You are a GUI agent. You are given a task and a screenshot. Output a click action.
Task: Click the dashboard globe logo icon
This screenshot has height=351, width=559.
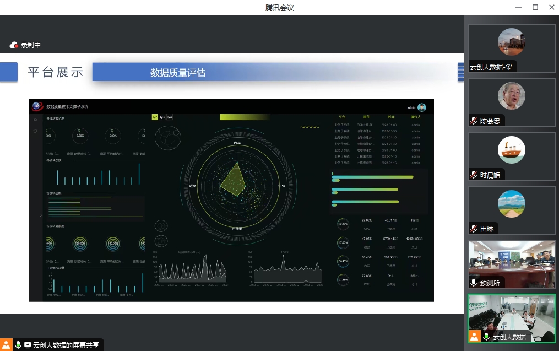click(x=37, y=106)
